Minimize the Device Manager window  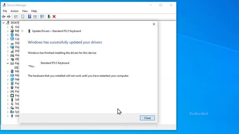[150, 5]
